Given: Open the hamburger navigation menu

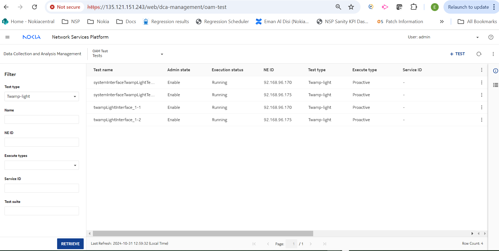Looking at the screenshot, I should 7,37.
